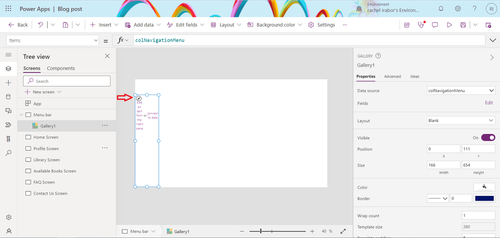Click the formula bar colNavigationMenu text
The height and width of the screenshot is (238, 500).
tap(160, 40)
